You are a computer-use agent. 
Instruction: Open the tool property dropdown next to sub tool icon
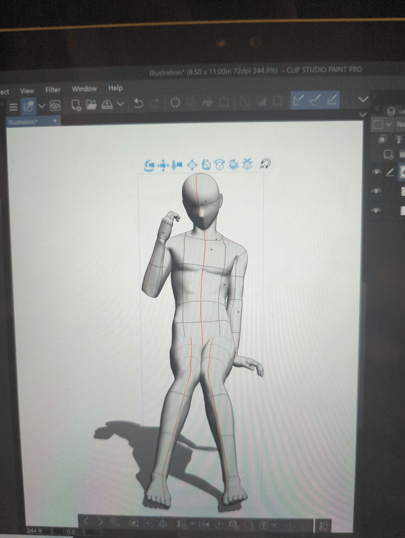click(41, 106)
